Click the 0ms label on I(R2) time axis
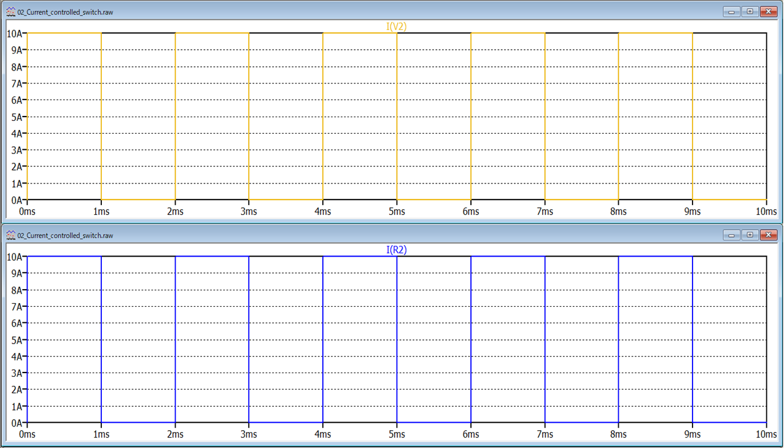This screenshot has width=784, height=448. pyautogui.click(x=27, y=434)
